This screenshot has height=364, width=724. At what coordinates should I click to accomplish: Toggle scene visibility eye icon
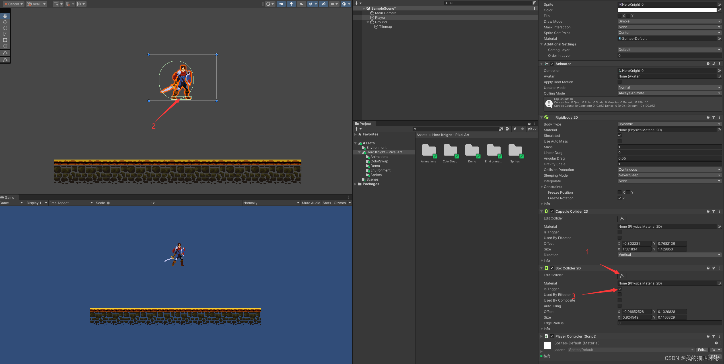[323, 4]
